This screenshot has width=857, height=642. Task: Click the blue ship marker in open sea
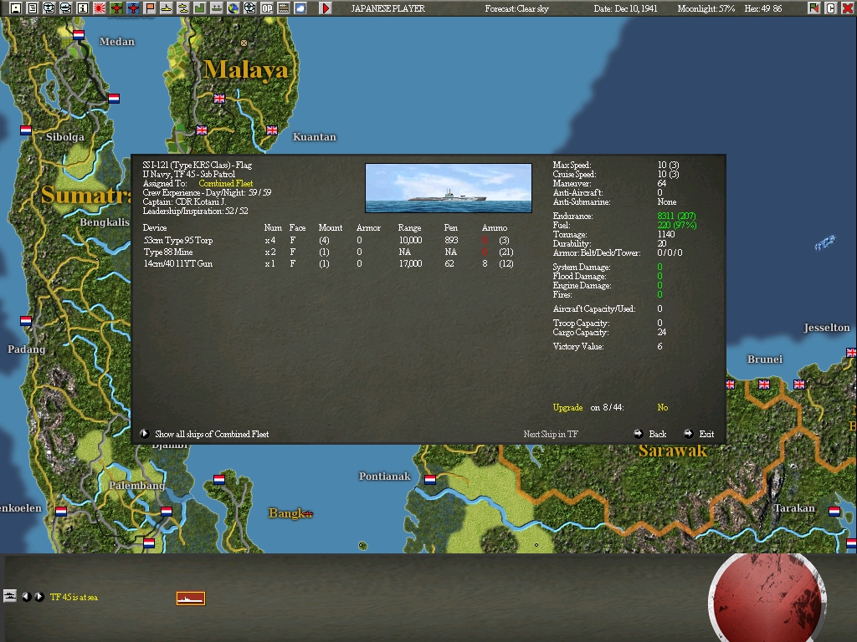[825, 242]
